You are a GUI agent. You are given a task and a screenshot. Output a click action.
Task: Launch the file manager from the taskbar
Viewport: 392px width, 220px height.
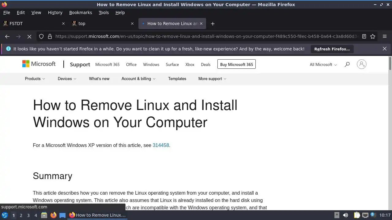click(x=44, y=215)
